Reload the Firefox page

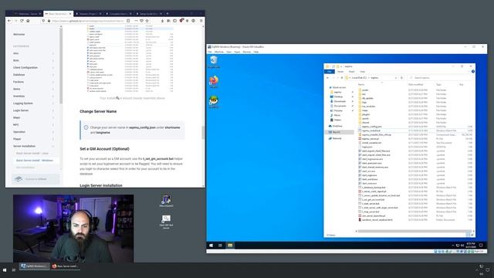(x=22, y=21)
